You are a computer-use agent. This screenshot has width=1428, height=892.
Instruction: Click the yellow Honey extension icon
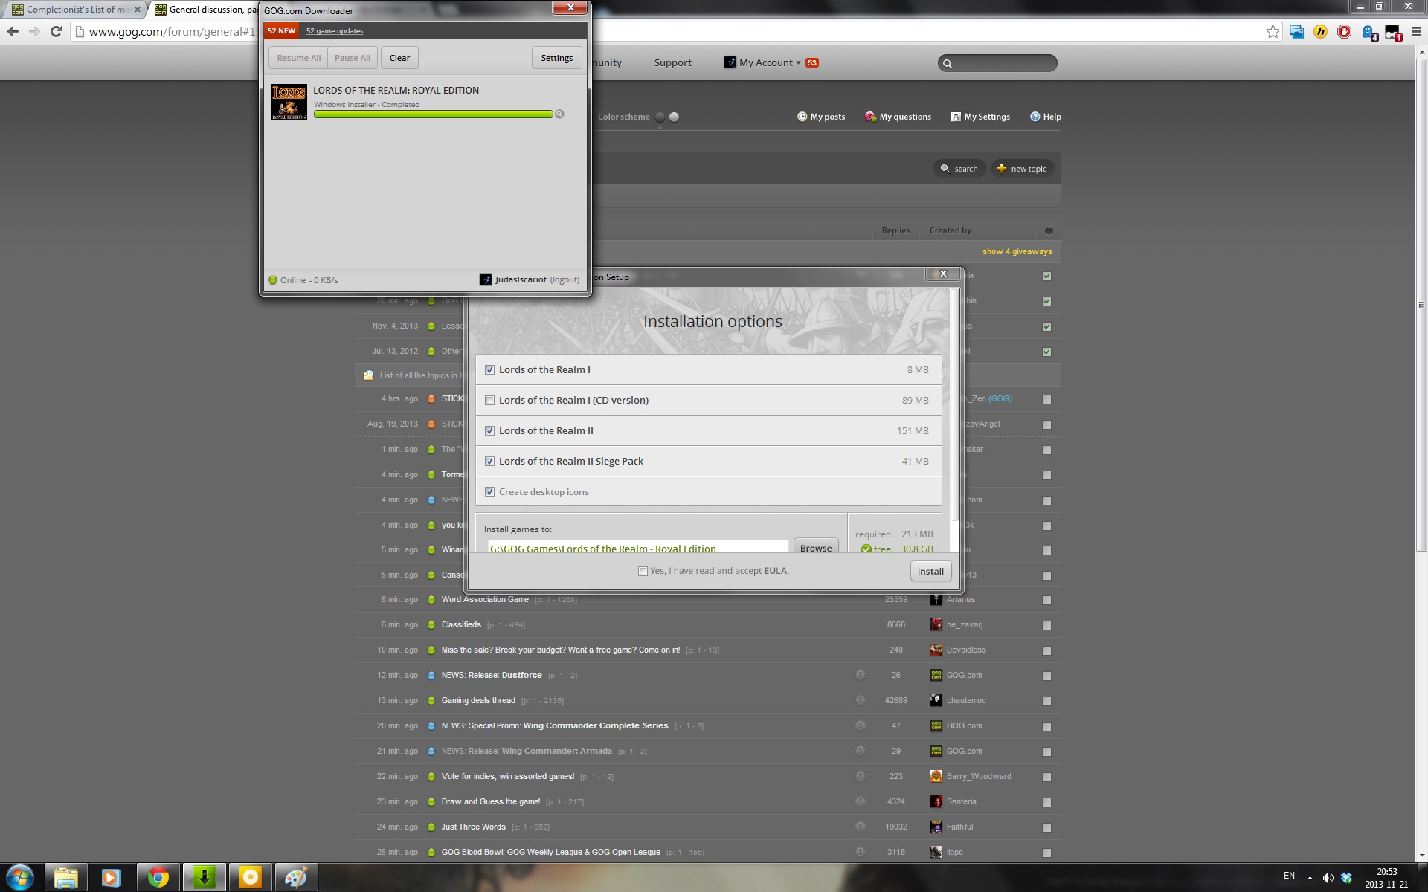pos(1320,32)
